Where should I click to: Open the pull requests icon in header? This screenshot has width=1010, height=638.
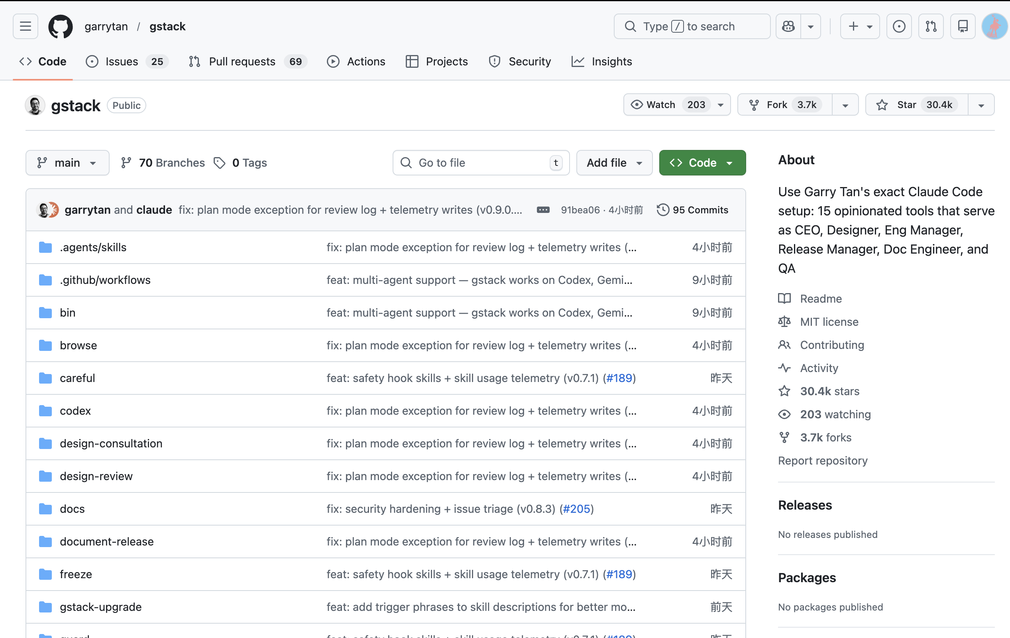coord(931,26)
